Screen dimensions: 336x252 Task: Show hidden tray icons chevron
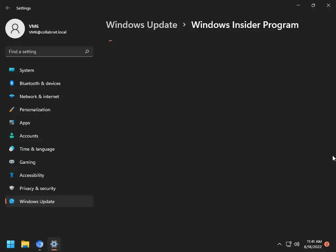(x=280, y=244)
